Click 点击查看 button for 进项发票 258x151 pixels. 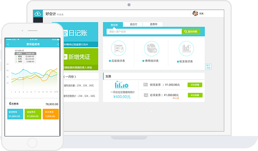point(195,95)
